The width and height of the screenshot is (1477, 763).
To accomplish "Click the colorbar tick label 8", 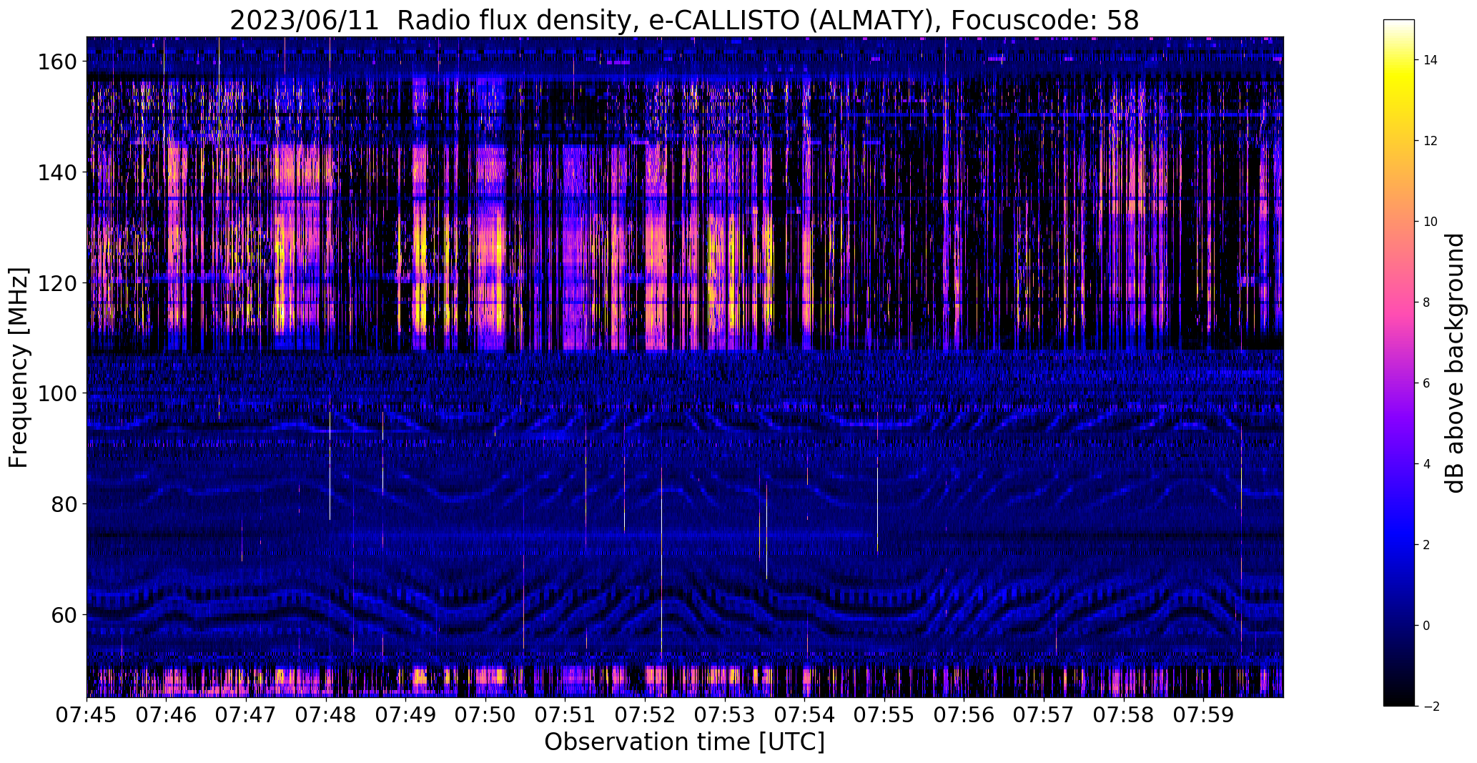I will click(1427, 302).
